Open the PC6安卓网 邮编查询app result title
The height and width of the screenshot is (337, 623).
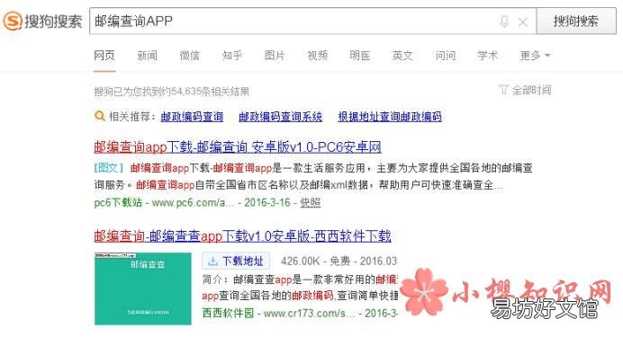click(x=238, y=147)
